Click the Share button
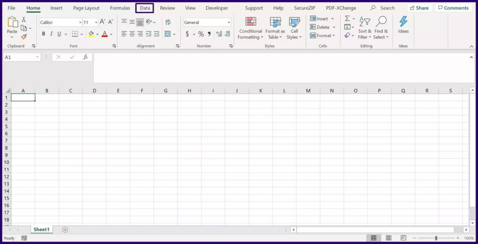Viewport: 478px width, 244px height. coord(419,8)
